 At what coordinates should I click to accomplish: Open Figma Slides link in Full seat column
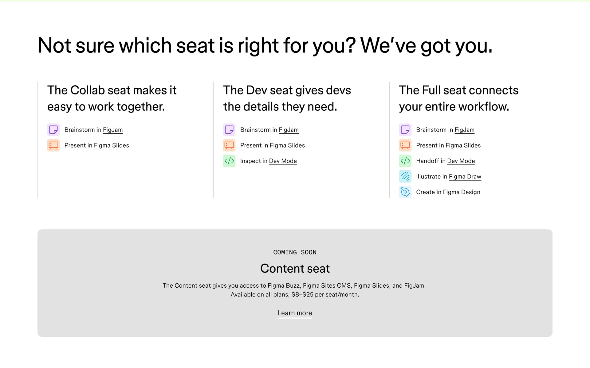pos(463,145)
